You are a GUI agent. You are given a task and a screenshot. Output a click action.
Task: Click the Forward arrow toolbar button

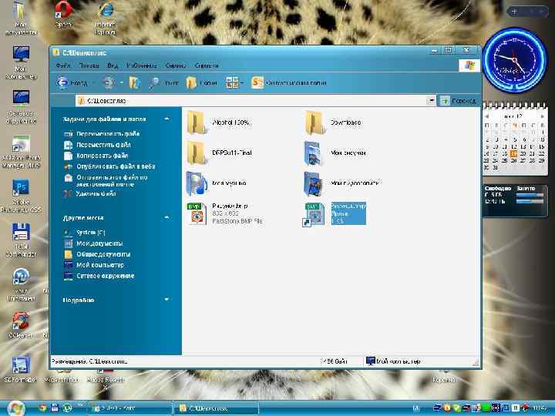pyautogui.click(x=109, y=82)
